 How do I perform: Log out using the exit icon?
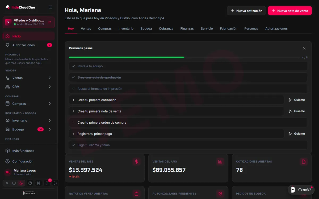(55, 183)
